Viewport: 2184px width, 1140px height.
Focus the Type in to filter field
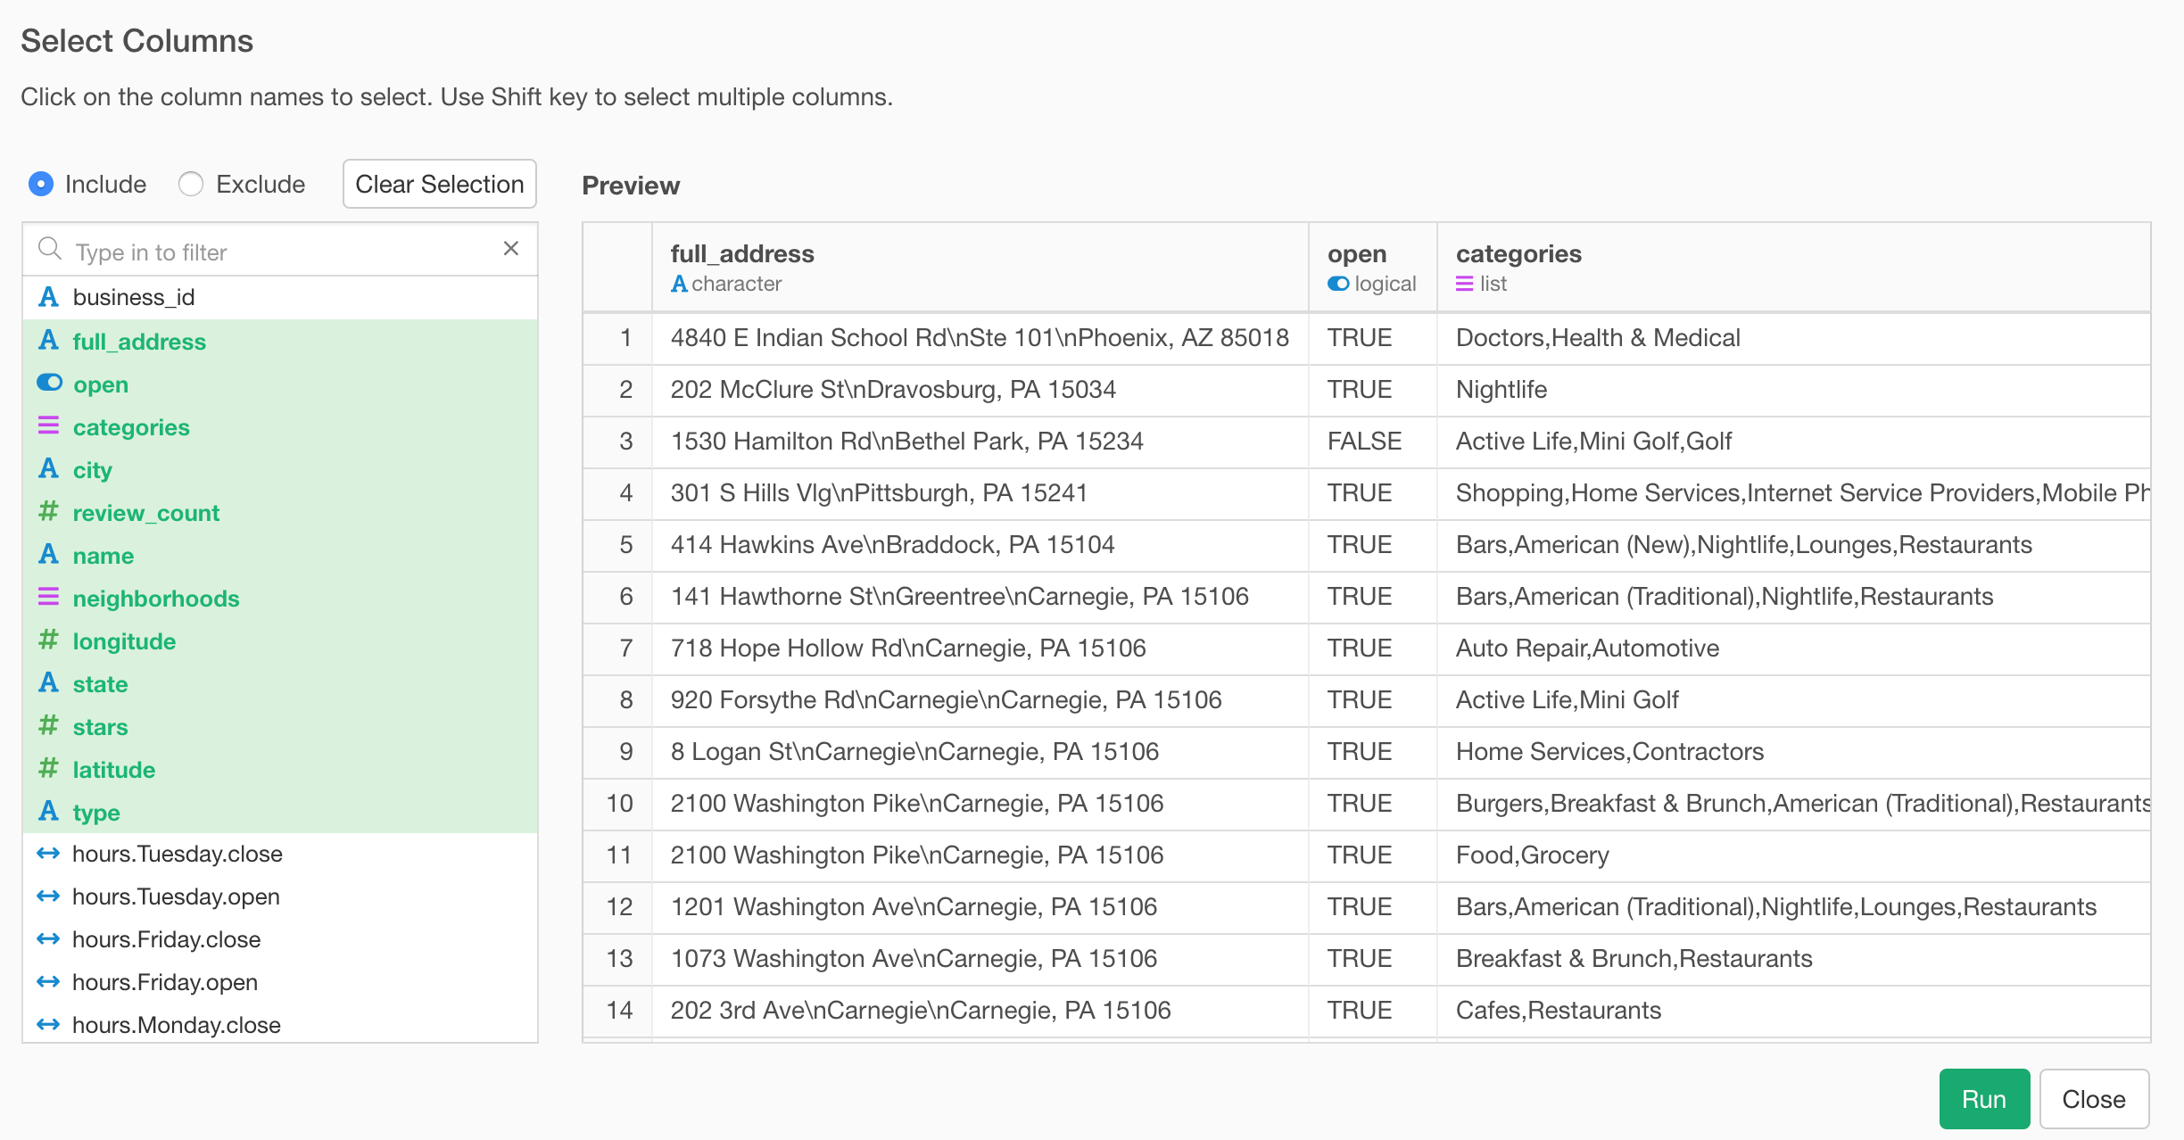[281, 252]
